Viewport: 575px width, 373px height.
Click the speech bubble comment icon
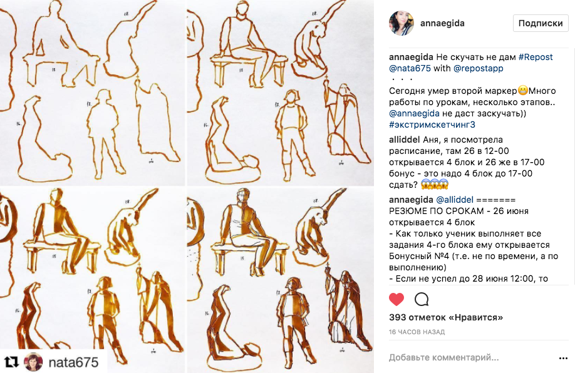point(422,299)
